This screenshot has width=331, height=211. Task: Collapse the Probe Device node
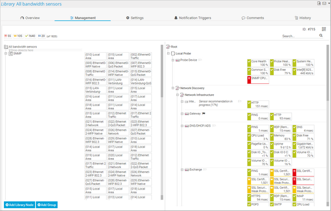173,60
